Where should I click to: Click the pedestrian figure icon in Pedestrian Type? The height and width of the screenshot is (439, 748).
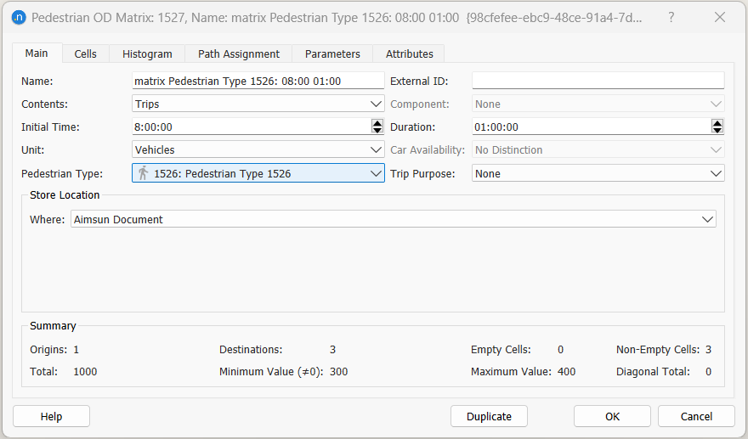click(x=143, y=173)
